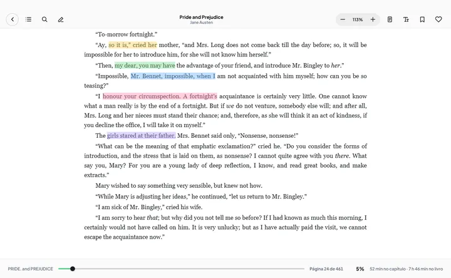Increase zoom with the plus button
Screen dimensions: 451x278
(x=373, y=19)
